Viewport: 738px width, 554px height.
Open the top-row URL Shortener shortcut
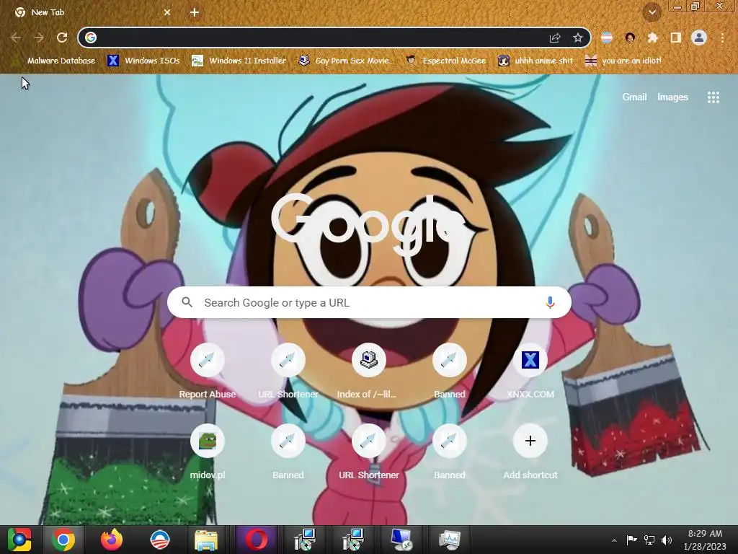point(288,372)
